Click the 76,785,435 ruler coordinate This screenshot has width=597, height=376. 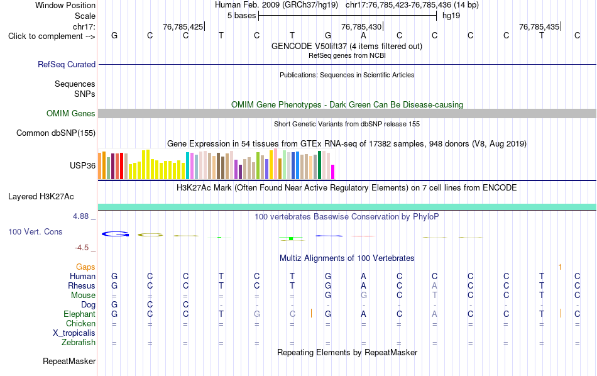(539, 26)
